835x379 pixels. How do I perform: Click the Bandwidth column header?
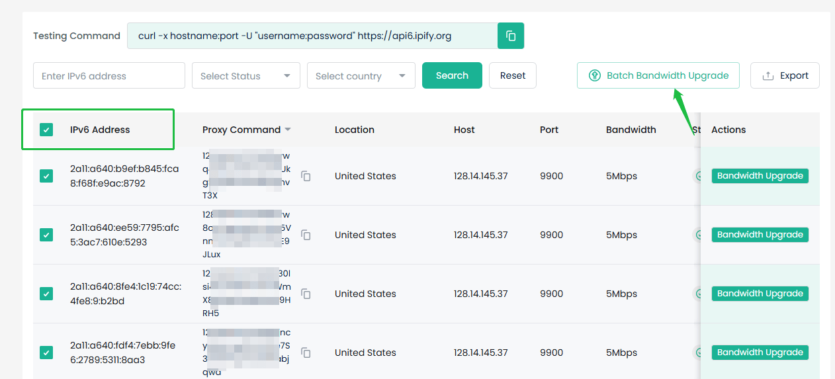tap(631, 130)
